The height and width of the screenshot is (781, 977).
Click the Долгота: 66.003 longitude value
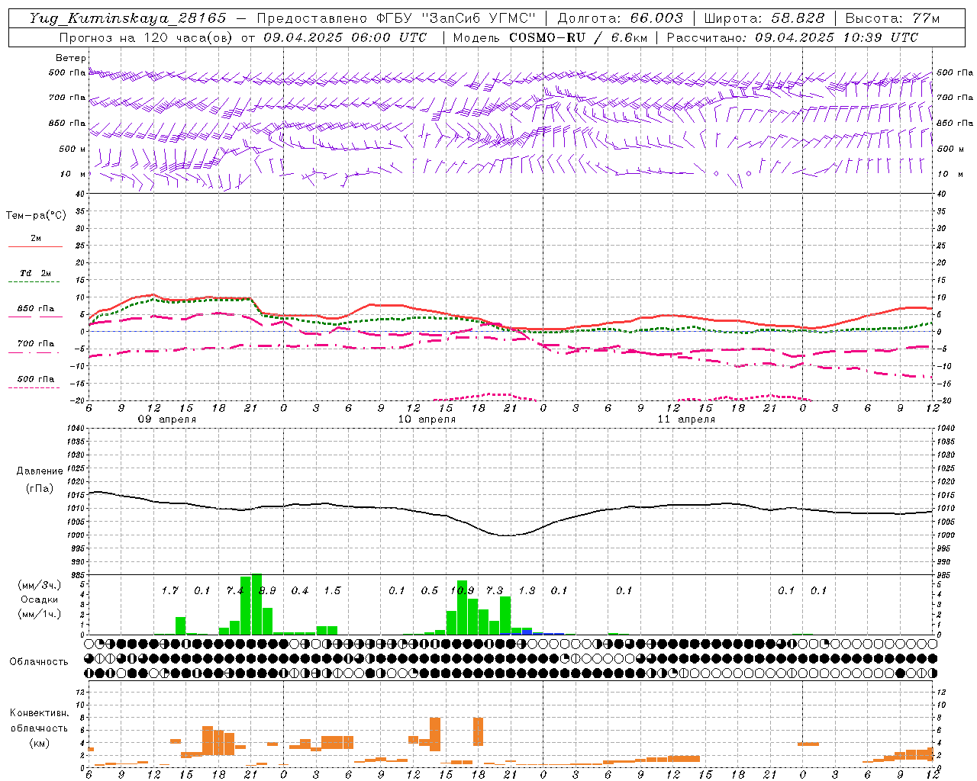coord(620,18)
